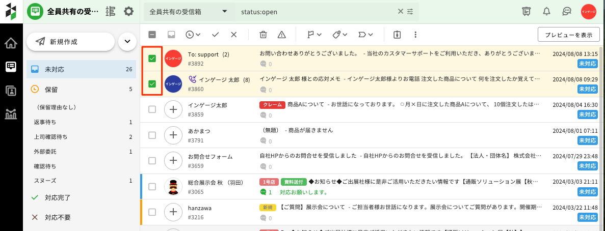The height and width of the screenshot is (231, 605).
Task: Expand the arrow next to 新規作成
Action: [x=127, y=42]
